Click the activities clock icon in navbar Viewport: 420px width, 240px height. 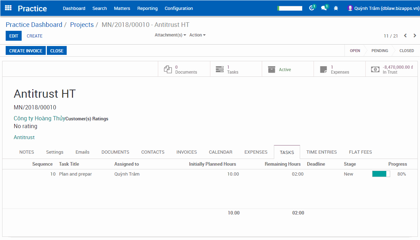coord(312,8)
